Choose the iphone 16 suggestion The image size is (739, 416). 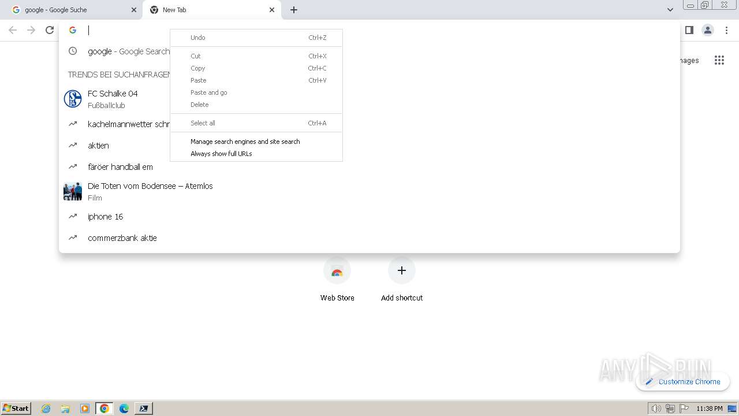369,216
